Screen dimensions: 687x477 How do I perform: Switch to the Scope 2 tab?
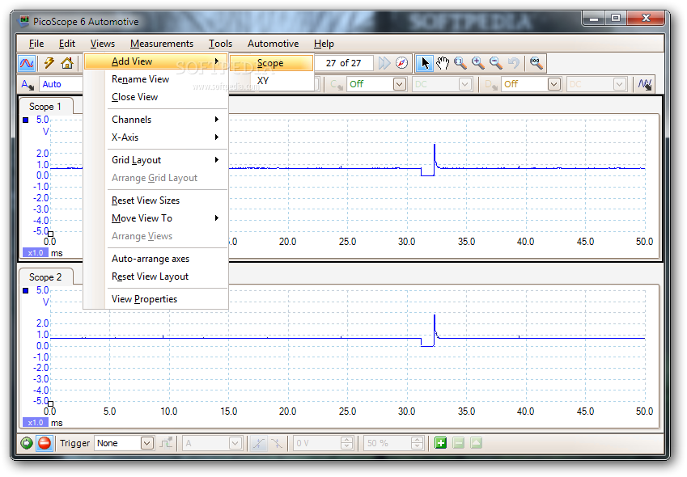(x=45, y=277)
